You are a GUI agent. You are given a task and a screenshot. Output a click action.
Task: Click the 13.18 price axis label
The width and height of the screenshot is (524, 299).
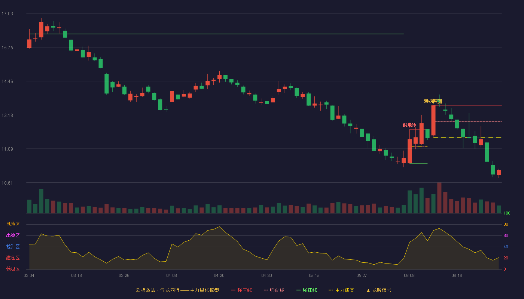click(7, 115)
